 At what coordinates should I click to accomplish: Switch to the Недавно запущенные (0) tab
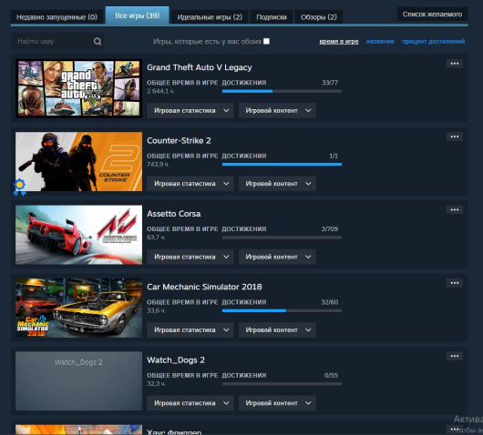click(x=57, y=17)
